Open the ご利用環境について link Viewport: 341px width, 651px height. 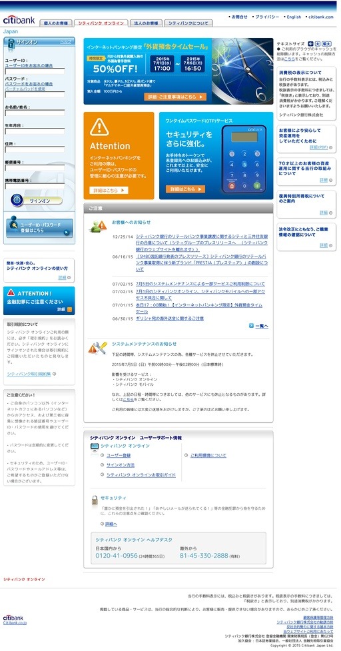(208, 456)
